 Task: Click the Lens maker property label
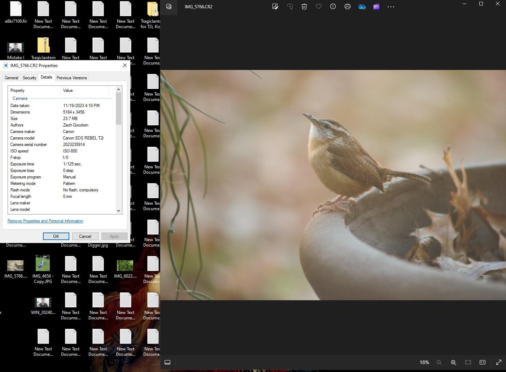pos(20,203)
